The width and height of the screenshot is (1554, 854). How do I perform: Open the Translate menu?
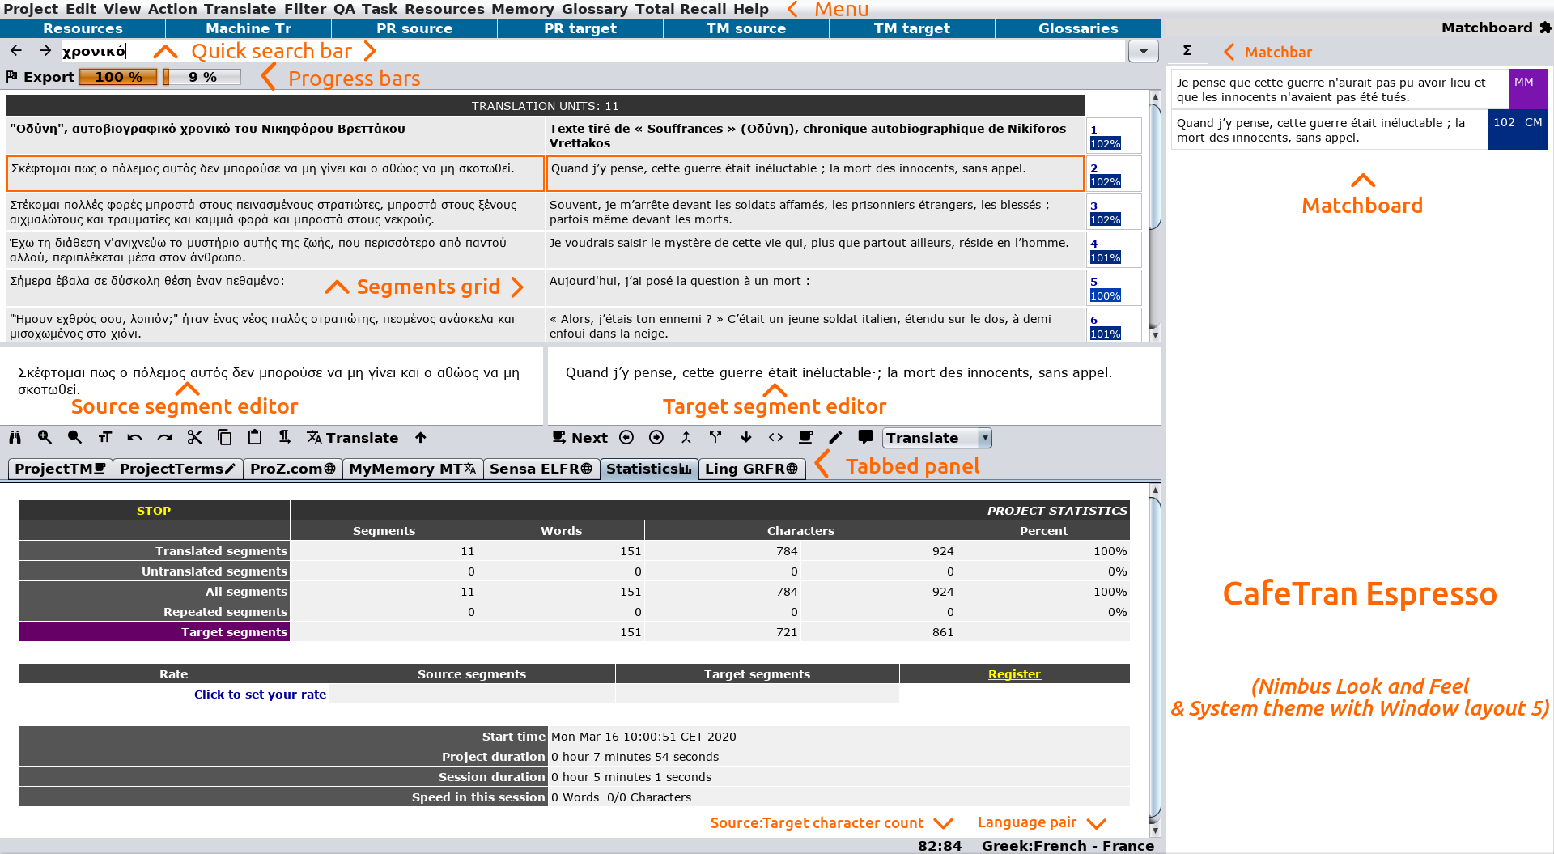coord(240,9)
